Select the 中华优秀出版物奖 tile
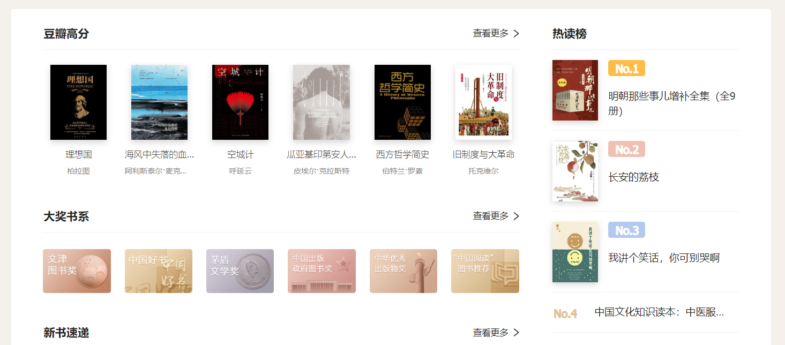 (403, 271)
